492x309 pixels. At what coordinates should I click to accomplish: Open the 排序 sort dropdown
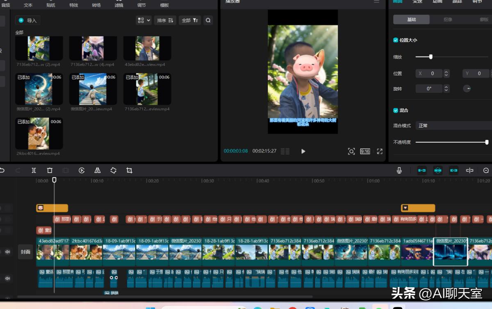coord(165,20)
